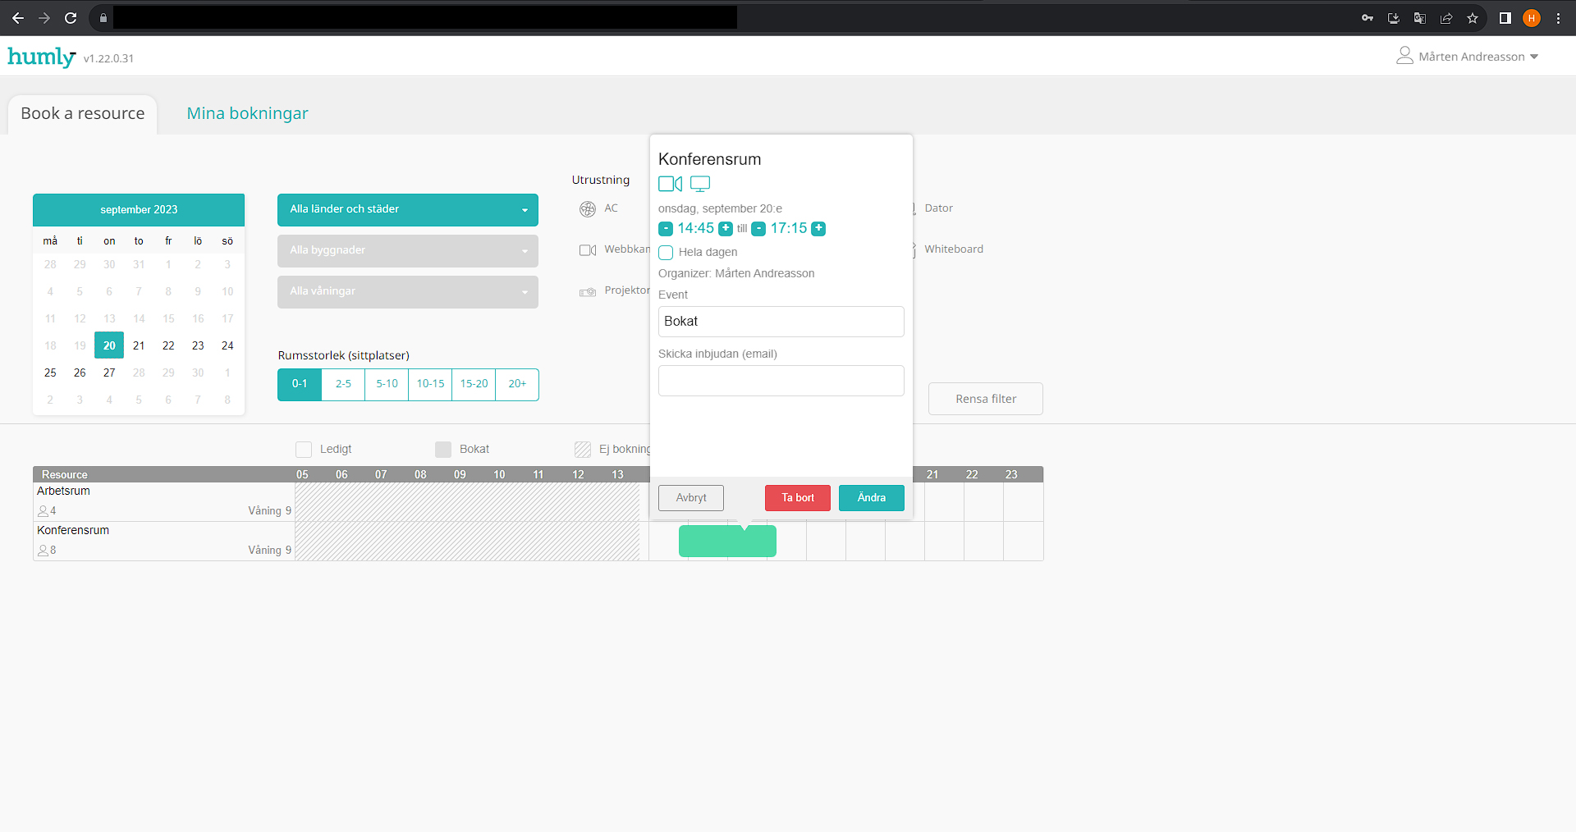Switch to the Mina bokningar tab

(x=247, y=113)
